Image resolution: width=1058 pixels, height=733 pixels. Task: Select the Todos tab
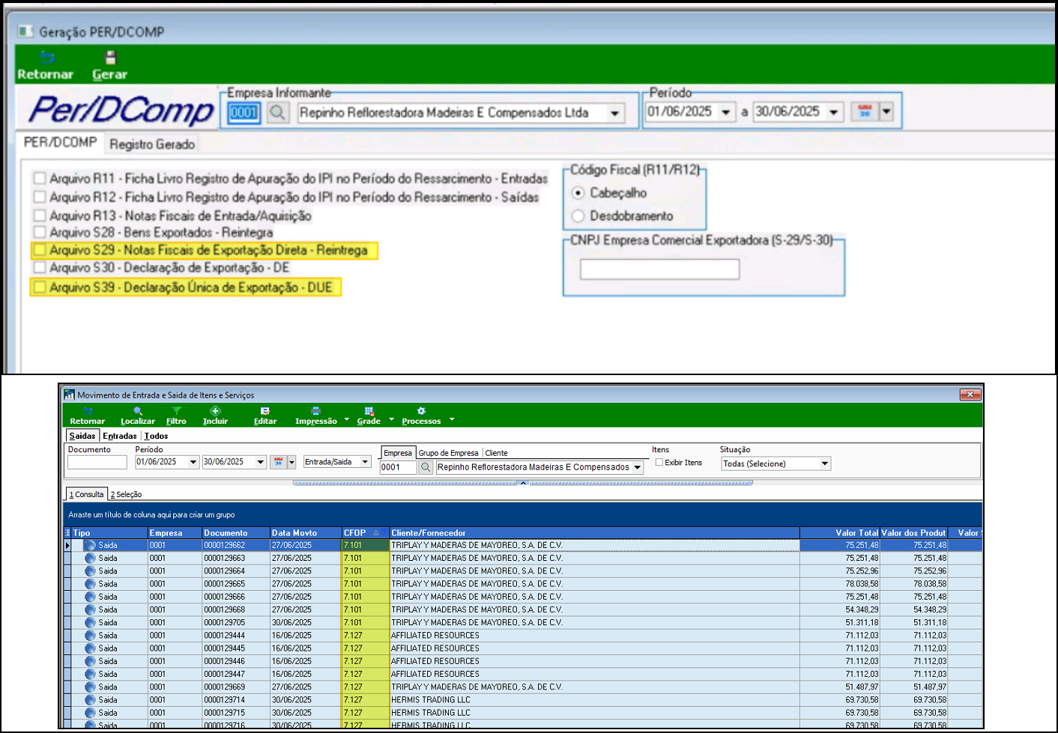coord(156,436)
